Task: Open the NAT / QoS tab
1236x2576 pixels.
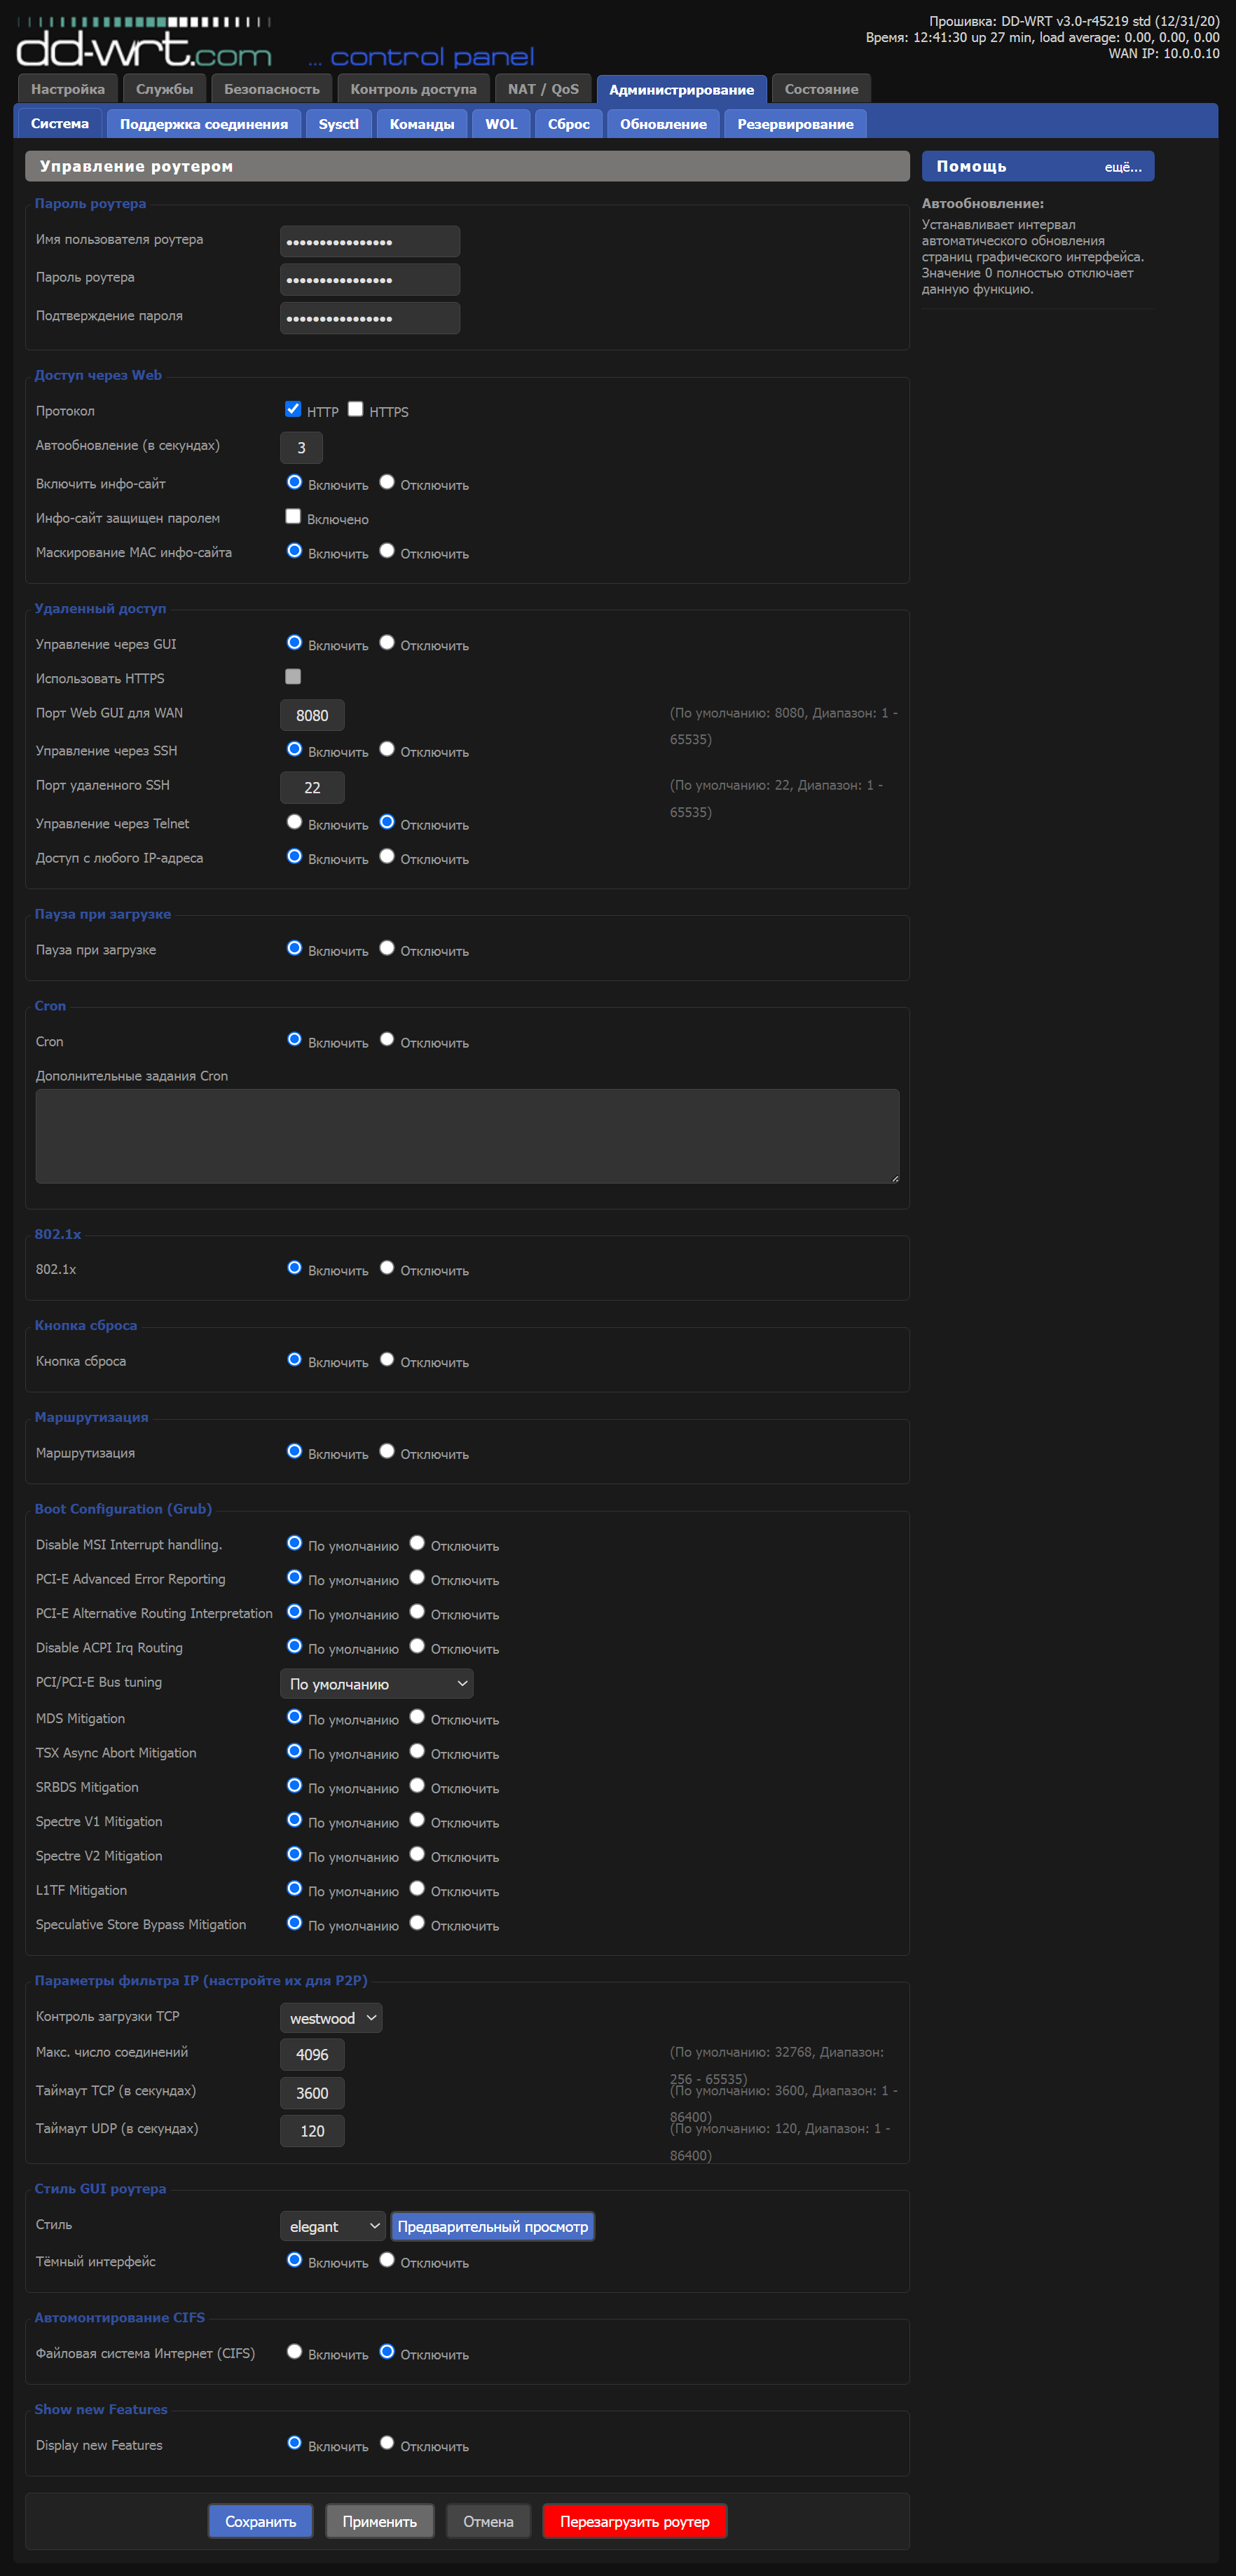Action: pyautogui.click(x=543, y=89)
